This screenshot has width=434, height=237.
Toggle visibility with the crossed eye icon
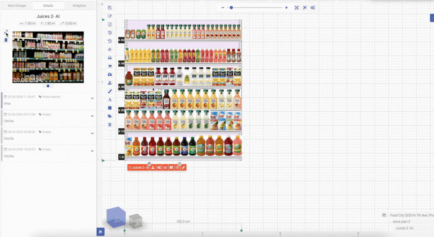(110, 50)
